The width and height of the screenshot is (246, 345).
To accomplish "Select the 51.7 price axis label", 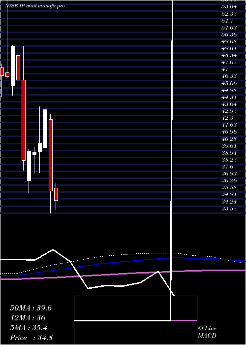I will [227, 21].
